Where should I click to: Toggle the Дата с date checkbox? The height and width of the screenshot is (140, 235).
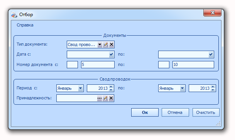[x=111, y=54]
